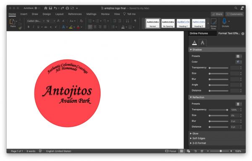The image size is (252, 161).
Task: Expand the Soft Edges section
Action: [x=191, y=138]
